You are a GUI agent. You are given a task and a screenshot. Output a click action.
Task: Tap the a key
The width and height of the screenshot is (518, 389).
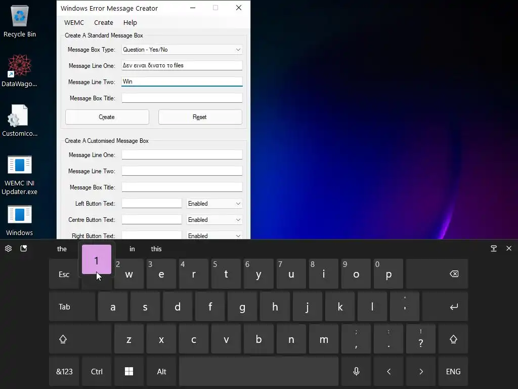[x=113, y=306]
